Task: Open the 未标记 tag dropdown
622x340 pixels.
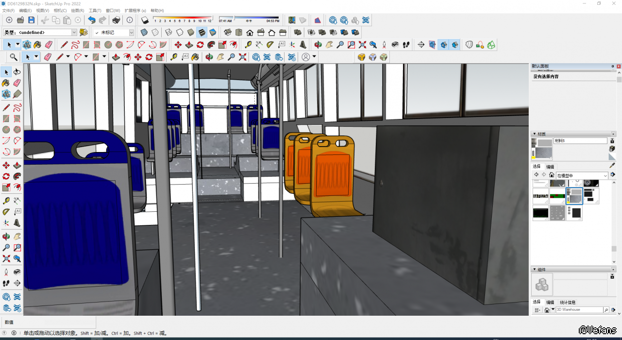Action: [x=131, y=33]
